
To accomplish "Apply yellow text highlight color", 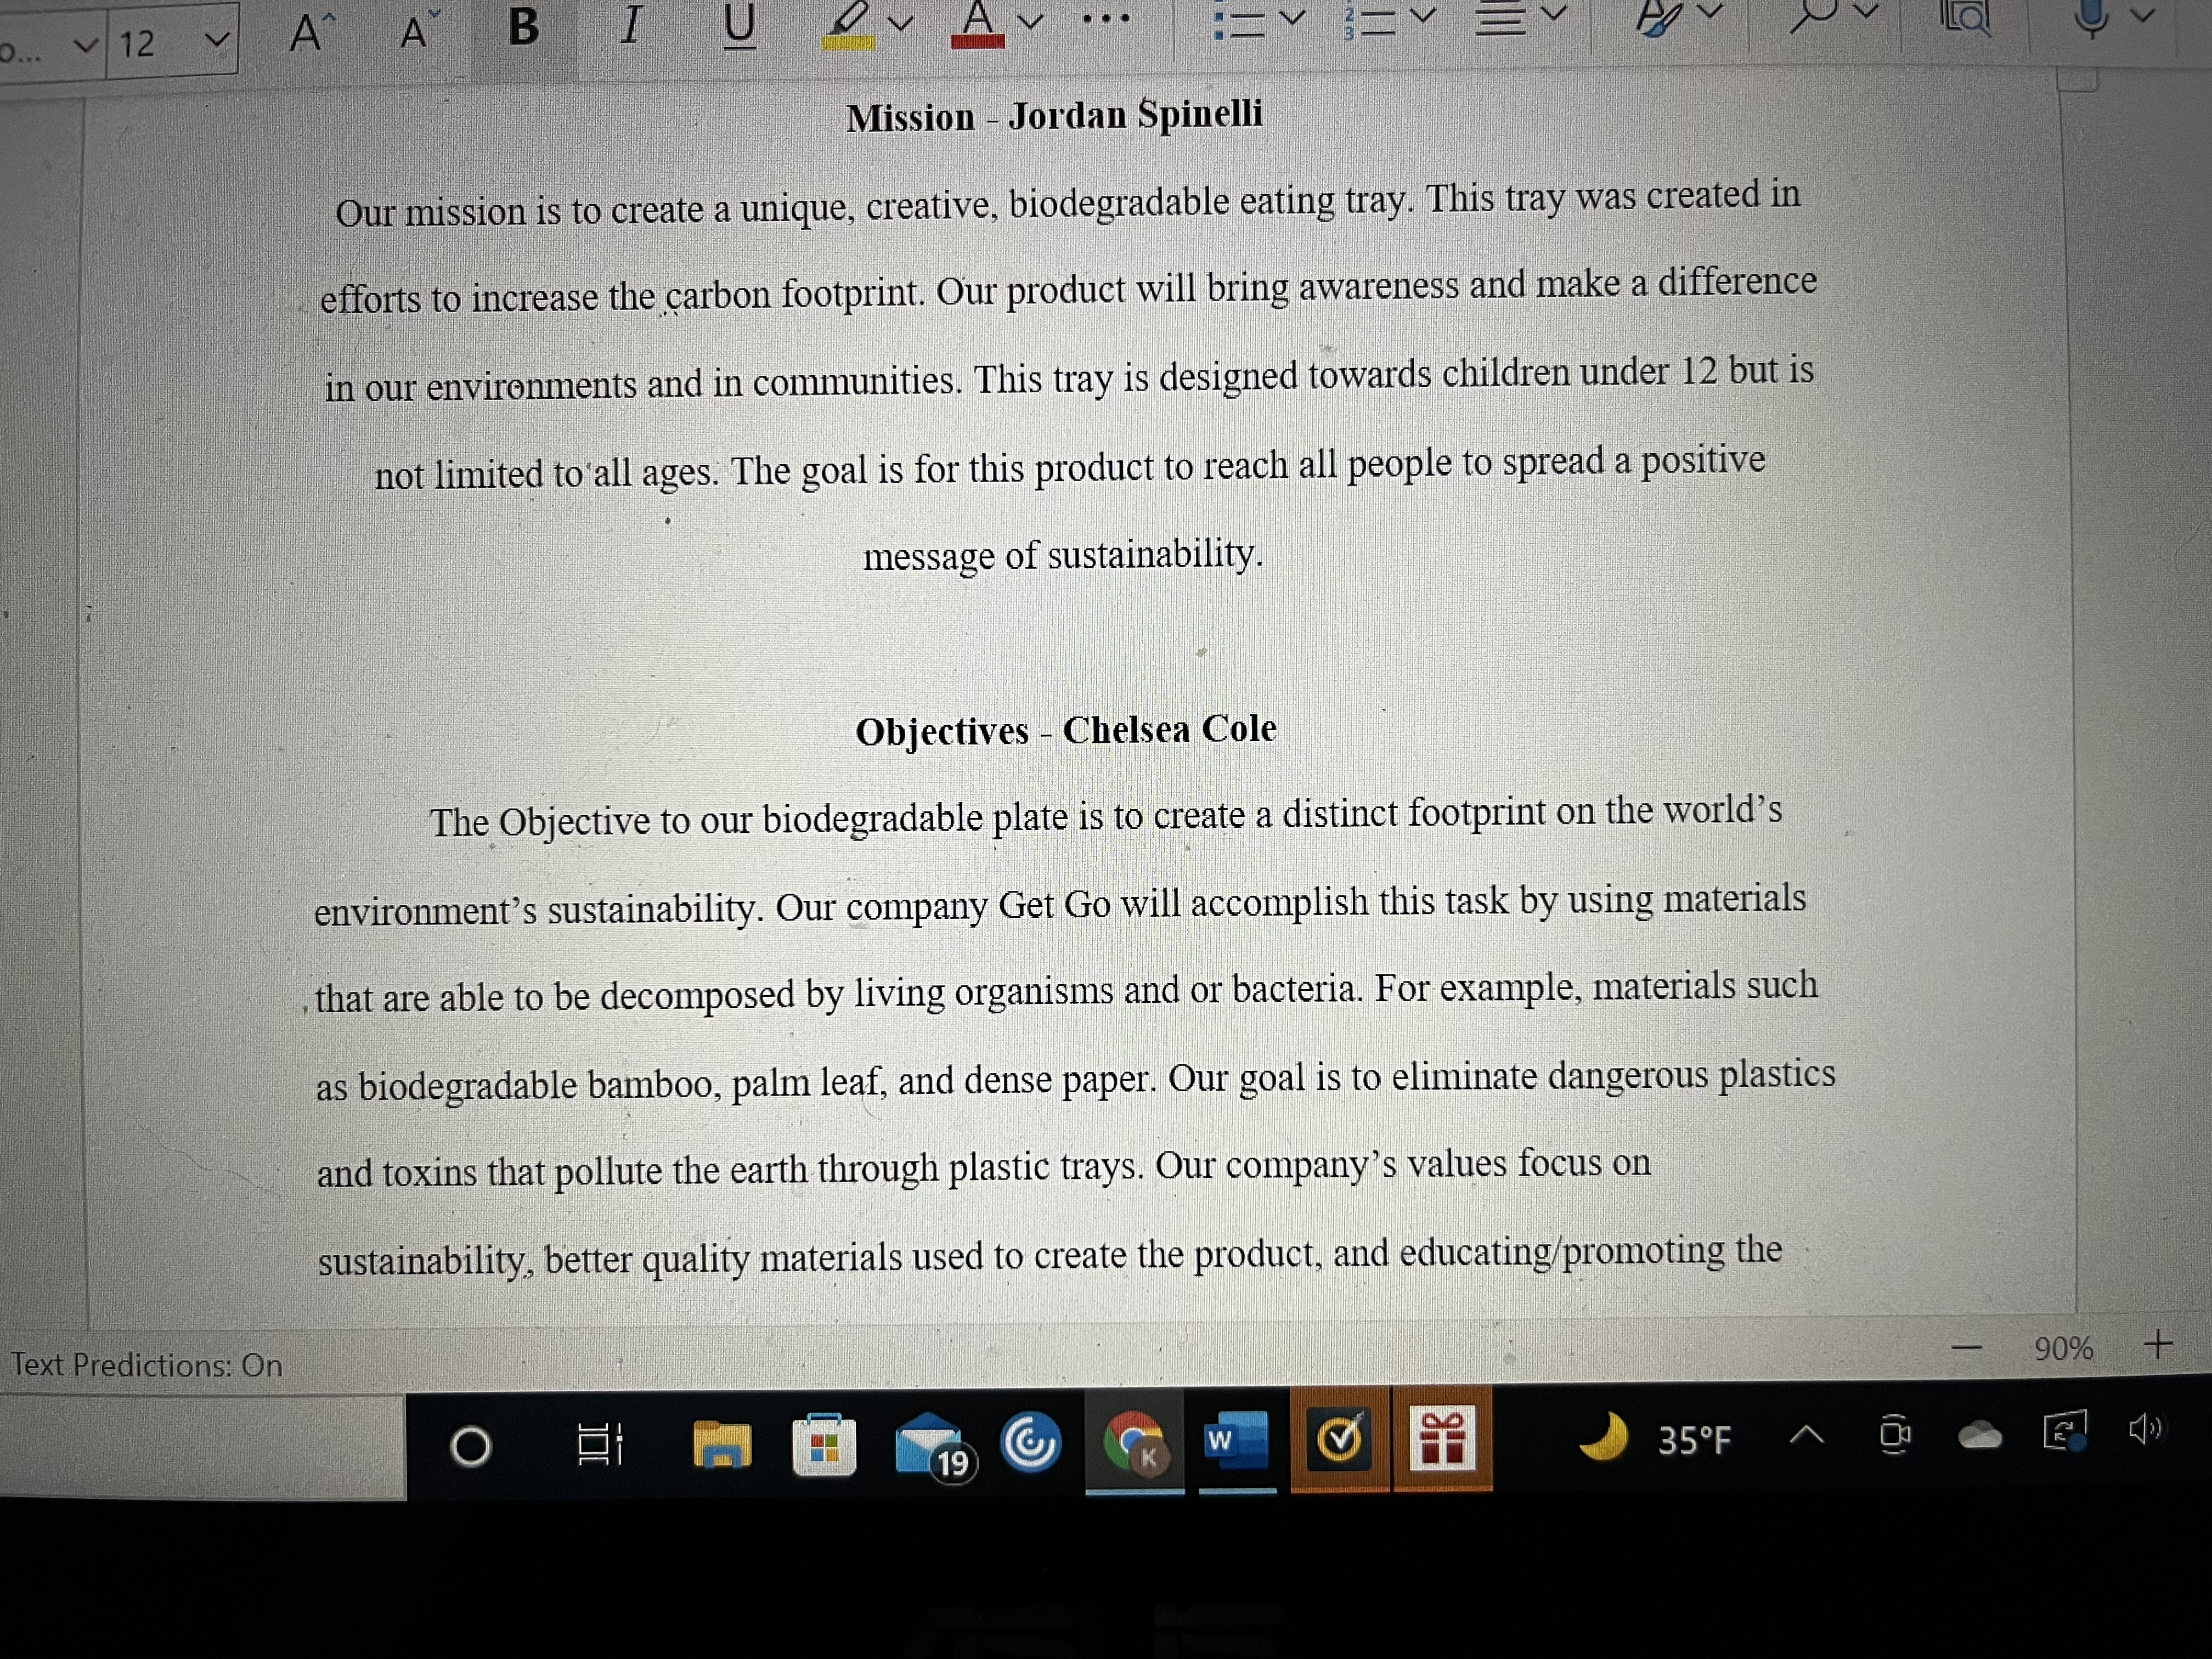I will coord(848,25).
